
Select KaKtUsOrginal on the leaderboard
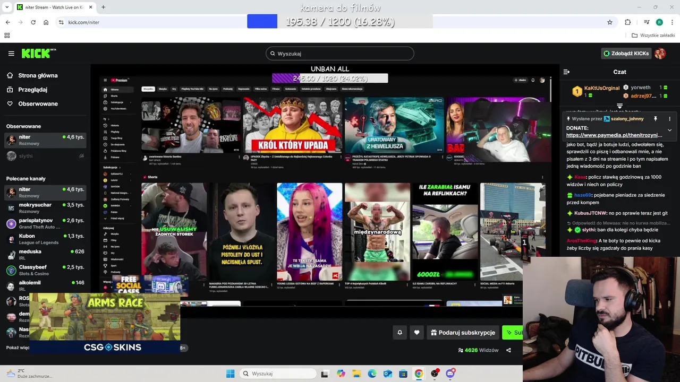(602, 88)
